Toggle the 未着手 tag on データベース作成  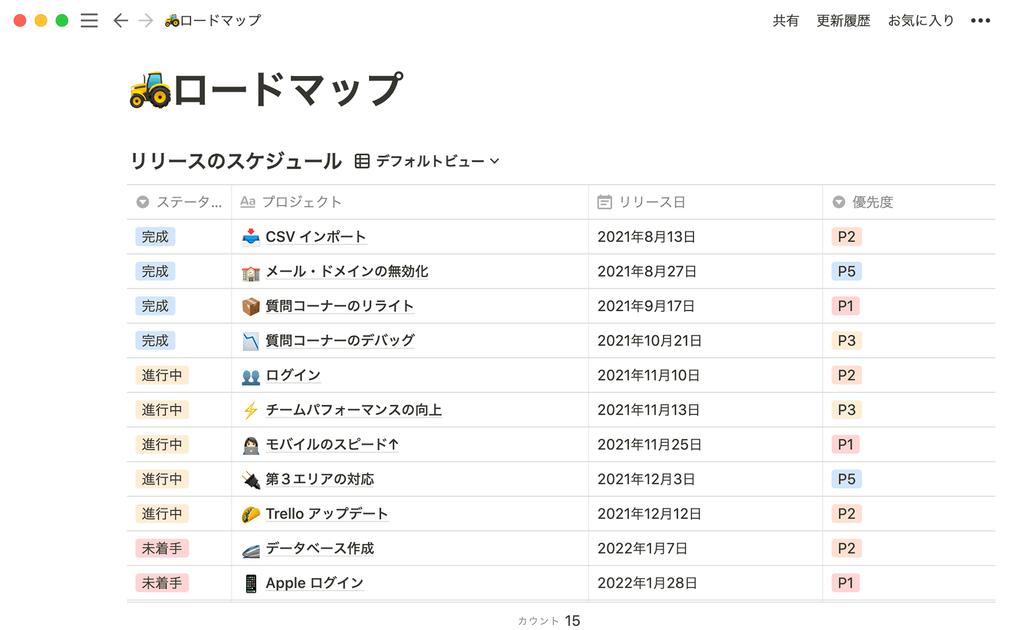pyautogui.click(x=161, y=548)
